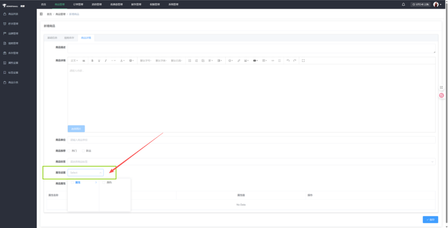This screenshot has height=228, width=448.
Task: Click the bold formatting icon
Action: tap(92, 61)
